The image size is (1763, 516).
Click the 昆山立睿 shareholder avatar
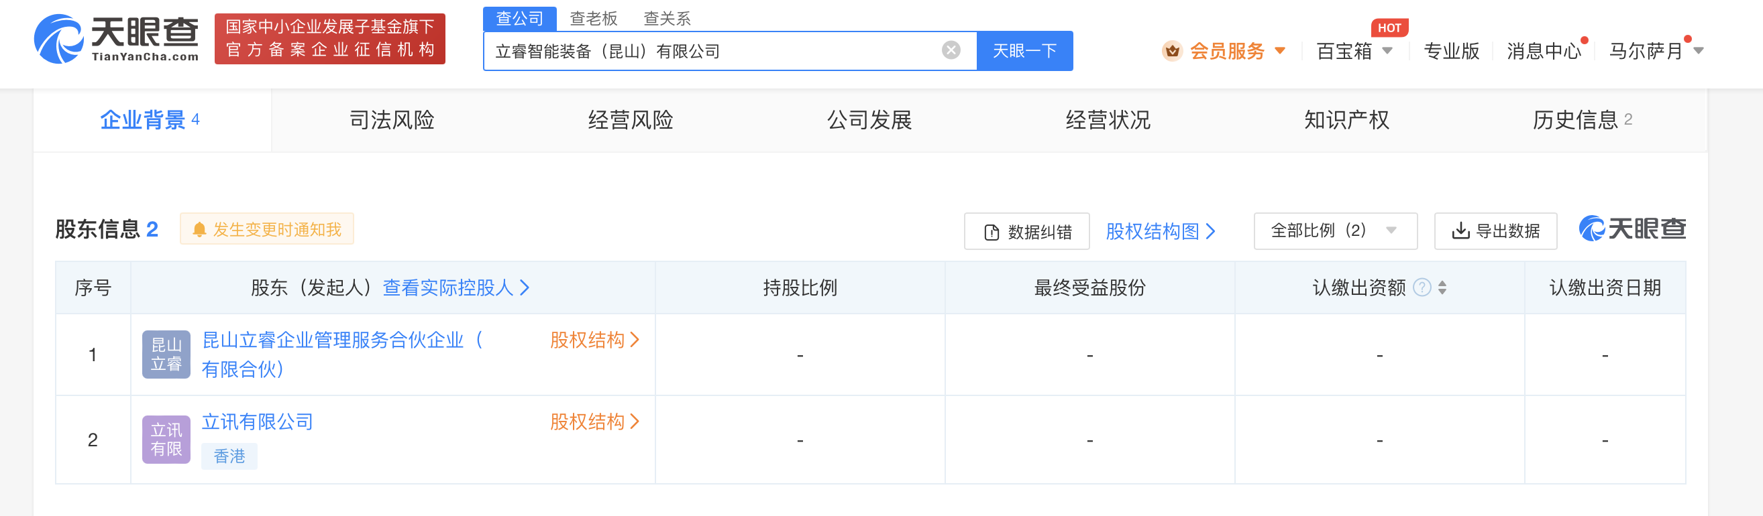(x=166, y=354)
